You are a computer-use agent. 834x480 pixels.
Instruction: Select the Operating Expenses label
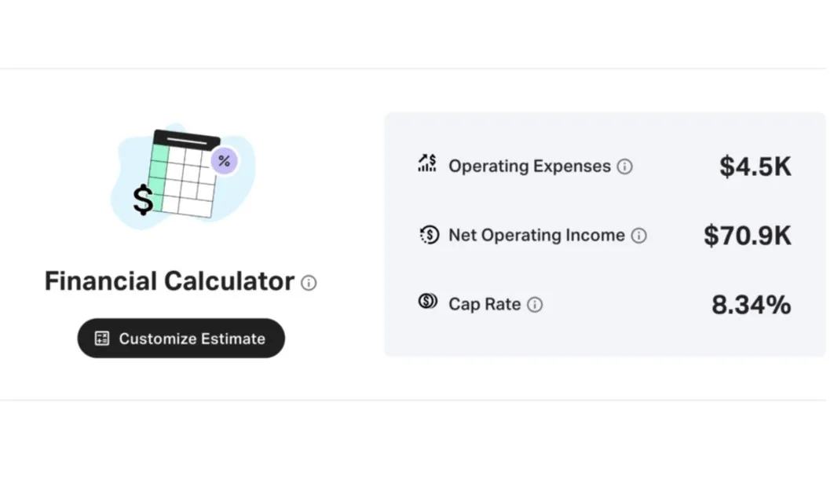tap(529, 167)
